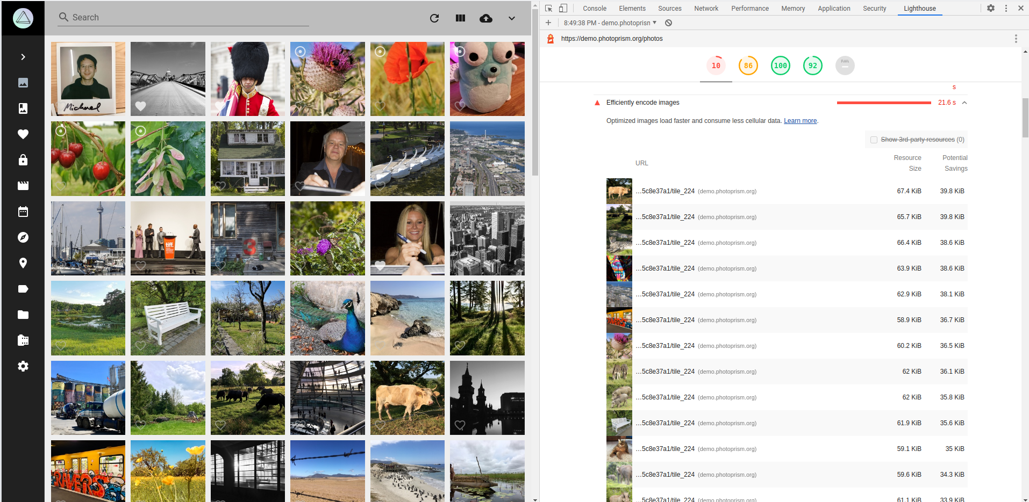Reload the photo gallery with the refresh icon
This screenshot has width=1029, height=502.
[x=434, y=18]
